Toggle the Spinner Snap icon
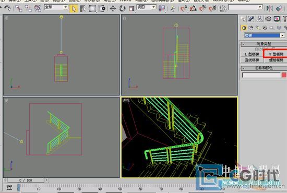 coord(212,8)
